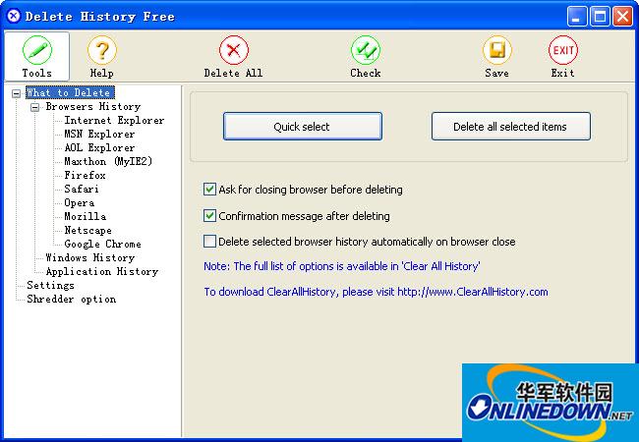Viewport: 639px width, 442px height.
Task: Select Application History in the tree
Action: tap(102, 271)
